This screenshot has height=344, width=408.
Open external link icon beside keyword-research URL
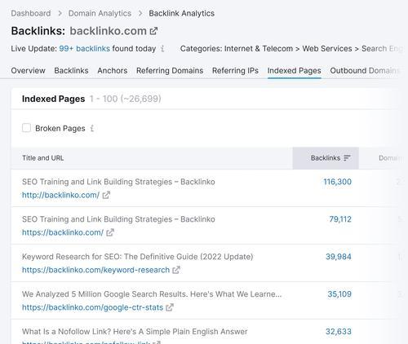[176, 270]
